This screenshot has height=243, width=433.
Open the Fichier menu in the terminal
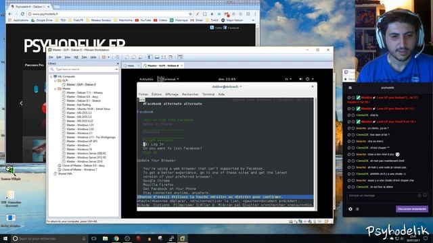click(143, 94)
